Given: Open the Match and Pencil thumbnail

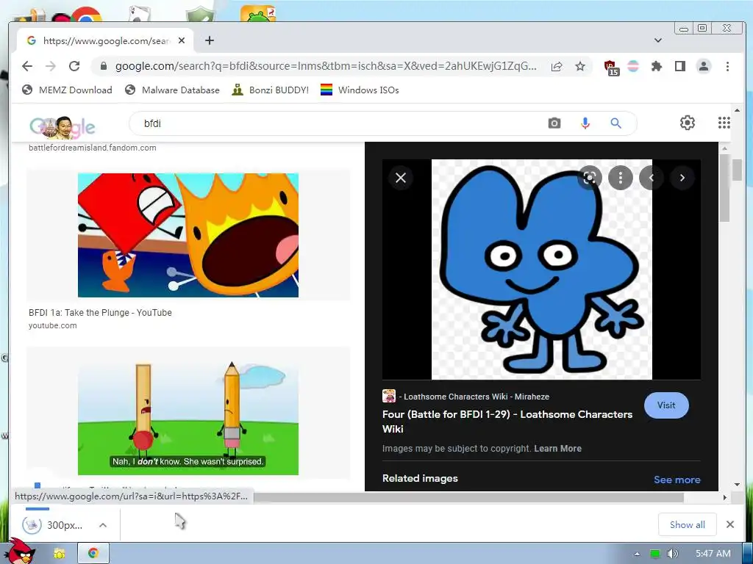Looking at the screenshot, I should pyautogui.click(x=188, y=417).
